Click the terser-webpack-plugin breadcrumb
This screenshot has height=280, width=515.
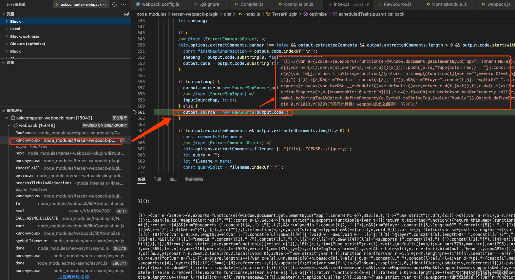[x=195, y=14]
